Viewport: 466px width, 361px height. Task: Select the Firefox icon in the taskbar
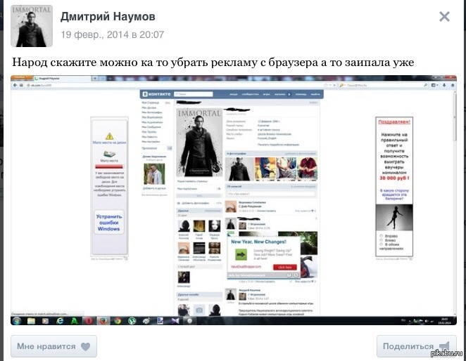point(103,320)
